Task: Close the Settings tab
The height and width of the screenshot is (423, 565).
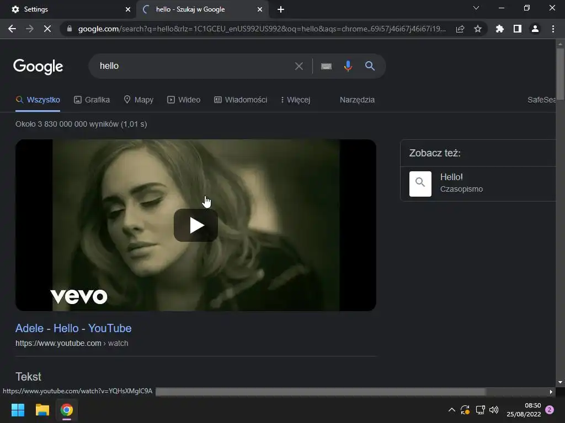Action: [x=128, y=9]
